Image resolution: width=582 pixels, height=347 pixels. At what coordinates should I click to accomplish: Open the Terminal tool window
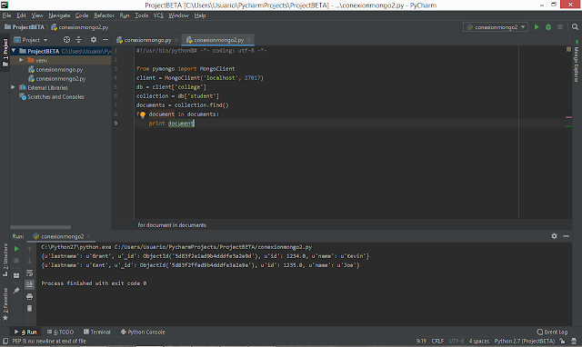[97, 332]
